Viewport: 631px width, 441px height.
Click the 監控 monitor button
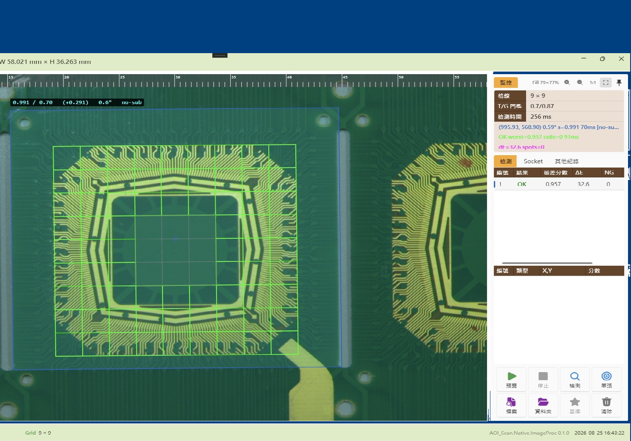(506, 82)
